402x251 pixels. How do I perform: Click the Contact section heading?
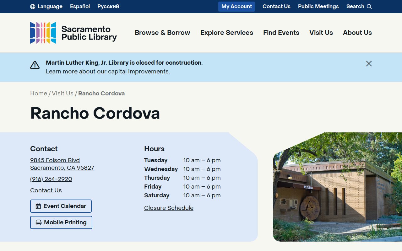click(44, 149)
